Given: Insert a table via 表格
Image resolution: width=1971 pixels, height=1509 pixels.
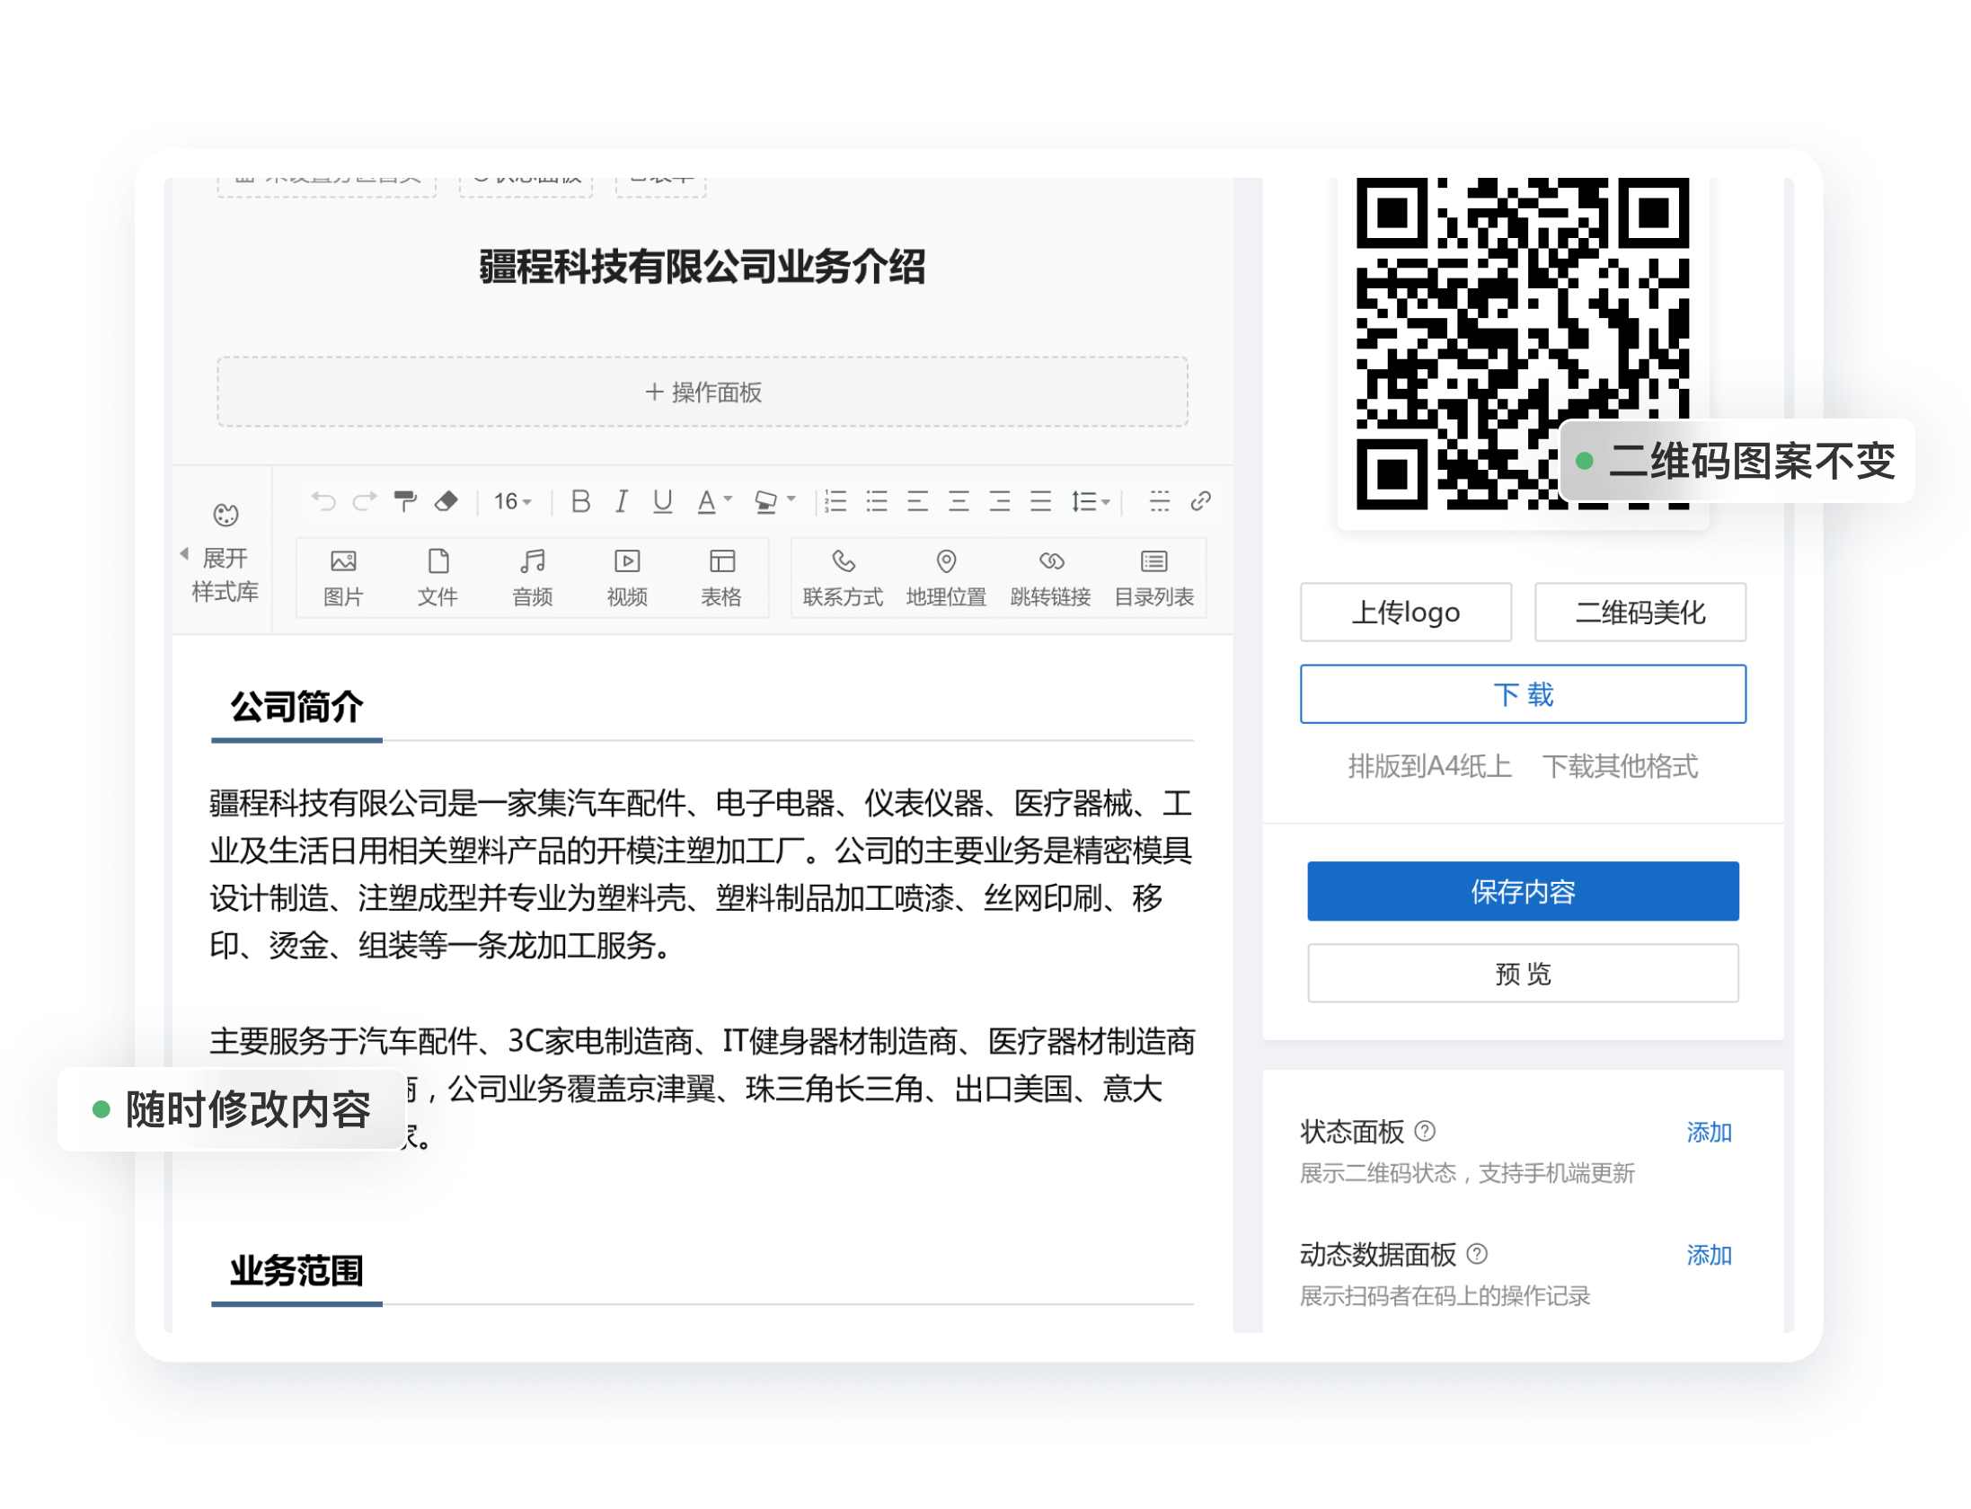Looking at the screenshot, I should (721, 578).
